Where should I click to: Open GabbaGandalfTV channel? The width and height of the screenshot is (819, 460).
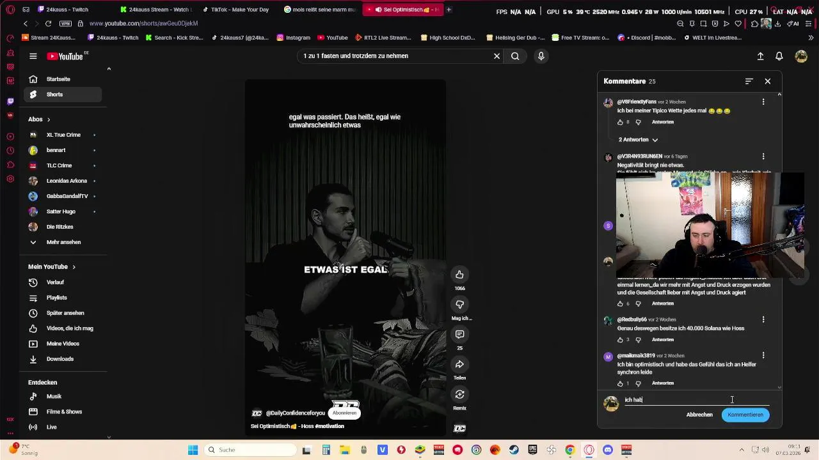(63, 196)
